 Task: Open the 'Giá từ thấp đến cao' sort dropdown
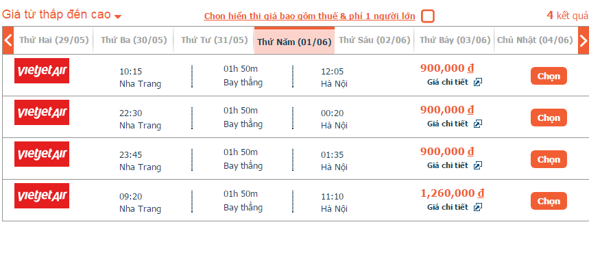click(62, 15)
